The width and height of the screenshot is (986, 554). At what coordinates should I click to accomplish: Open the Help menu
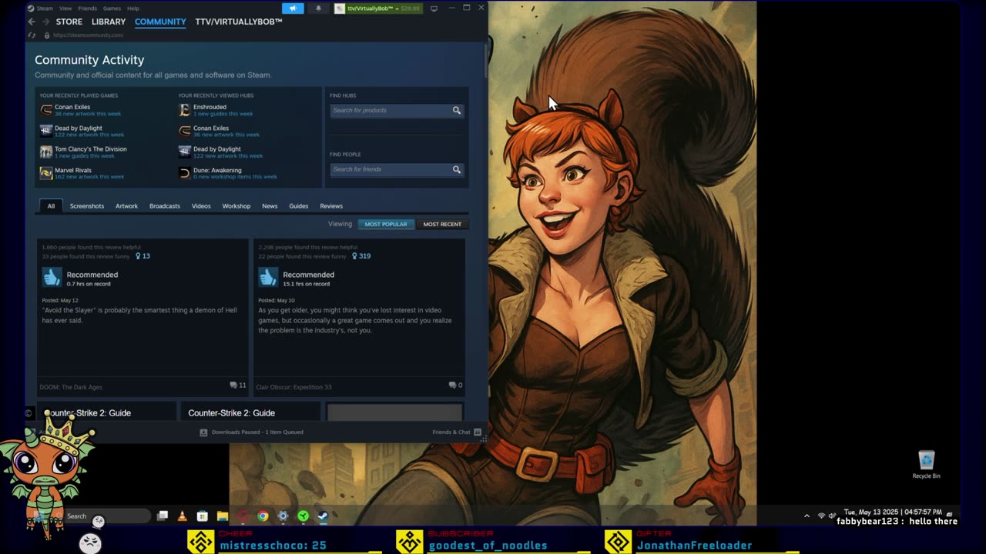click(x=133, y=8)
